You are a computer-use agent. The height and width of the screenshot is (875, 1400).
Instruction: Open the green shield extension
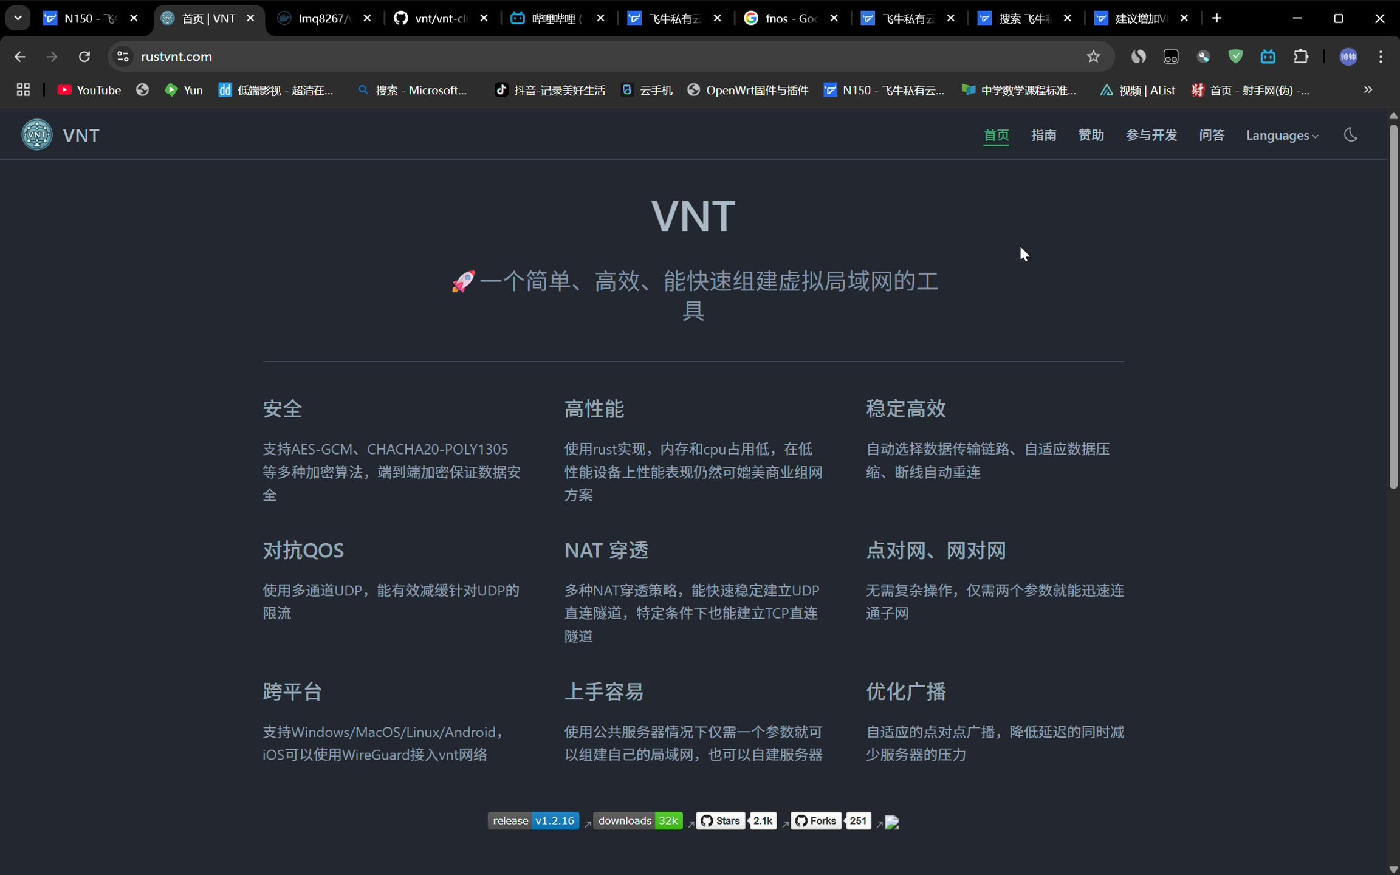(x=1235, y=57)
